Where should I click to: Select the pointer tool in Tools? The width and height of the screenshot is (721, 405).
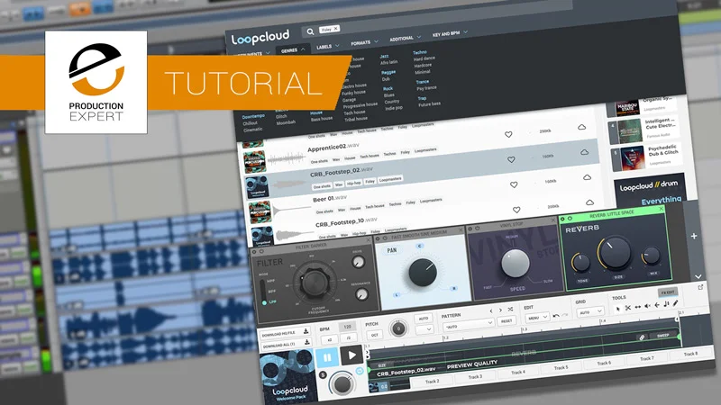(618, 309)
